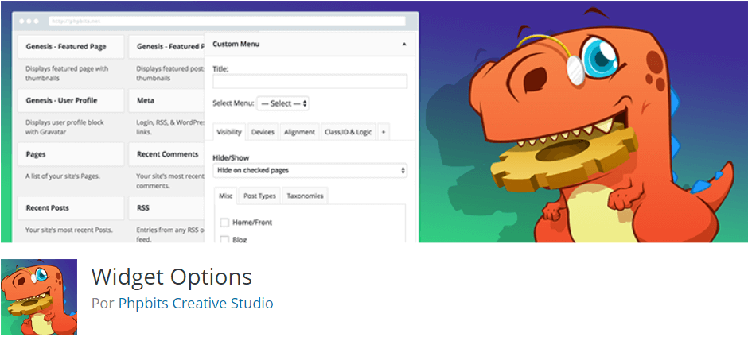
Task: Select the Recent Comments widget
Action: 166,154
